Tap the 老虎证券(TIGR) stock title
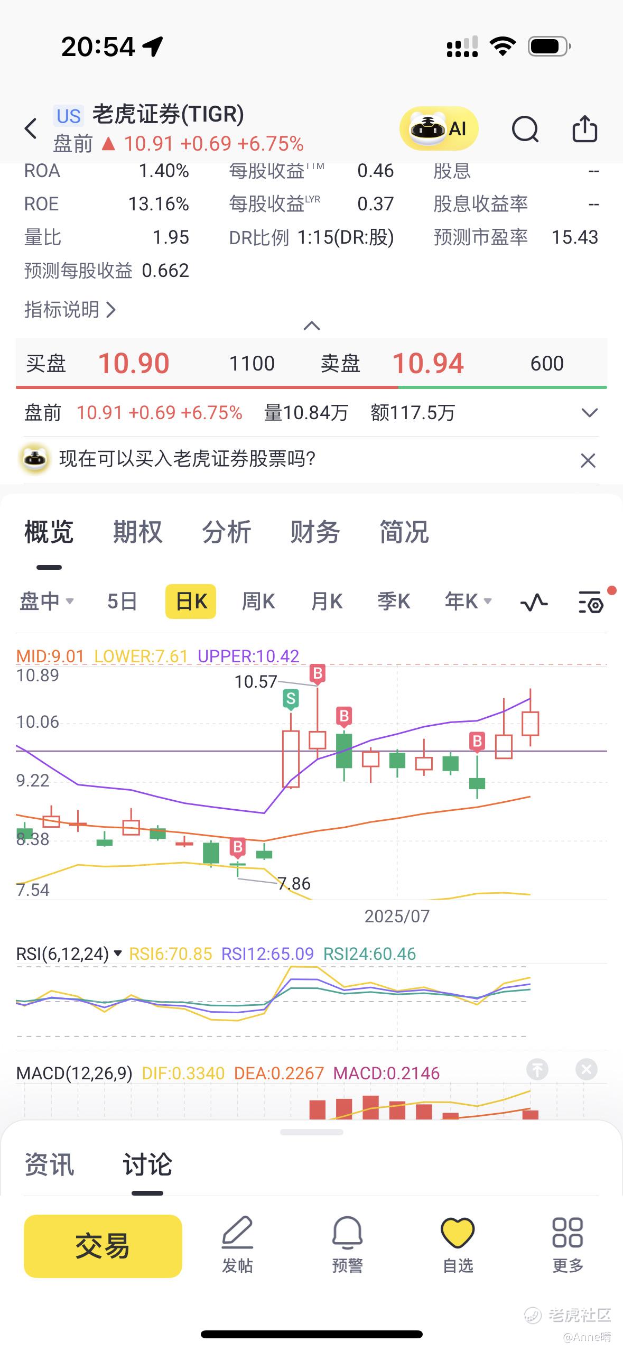 click(168, 114)
